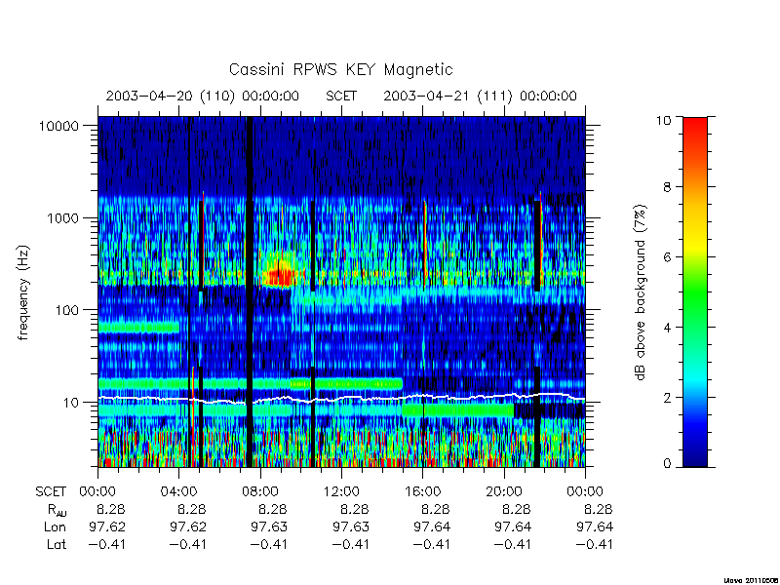Click the white line trace near 10 Hz

(x=341, y=398)
